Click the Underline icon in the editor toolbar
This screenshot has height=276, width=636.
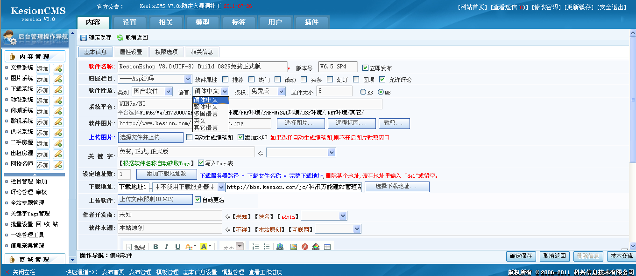coord(177,247)
